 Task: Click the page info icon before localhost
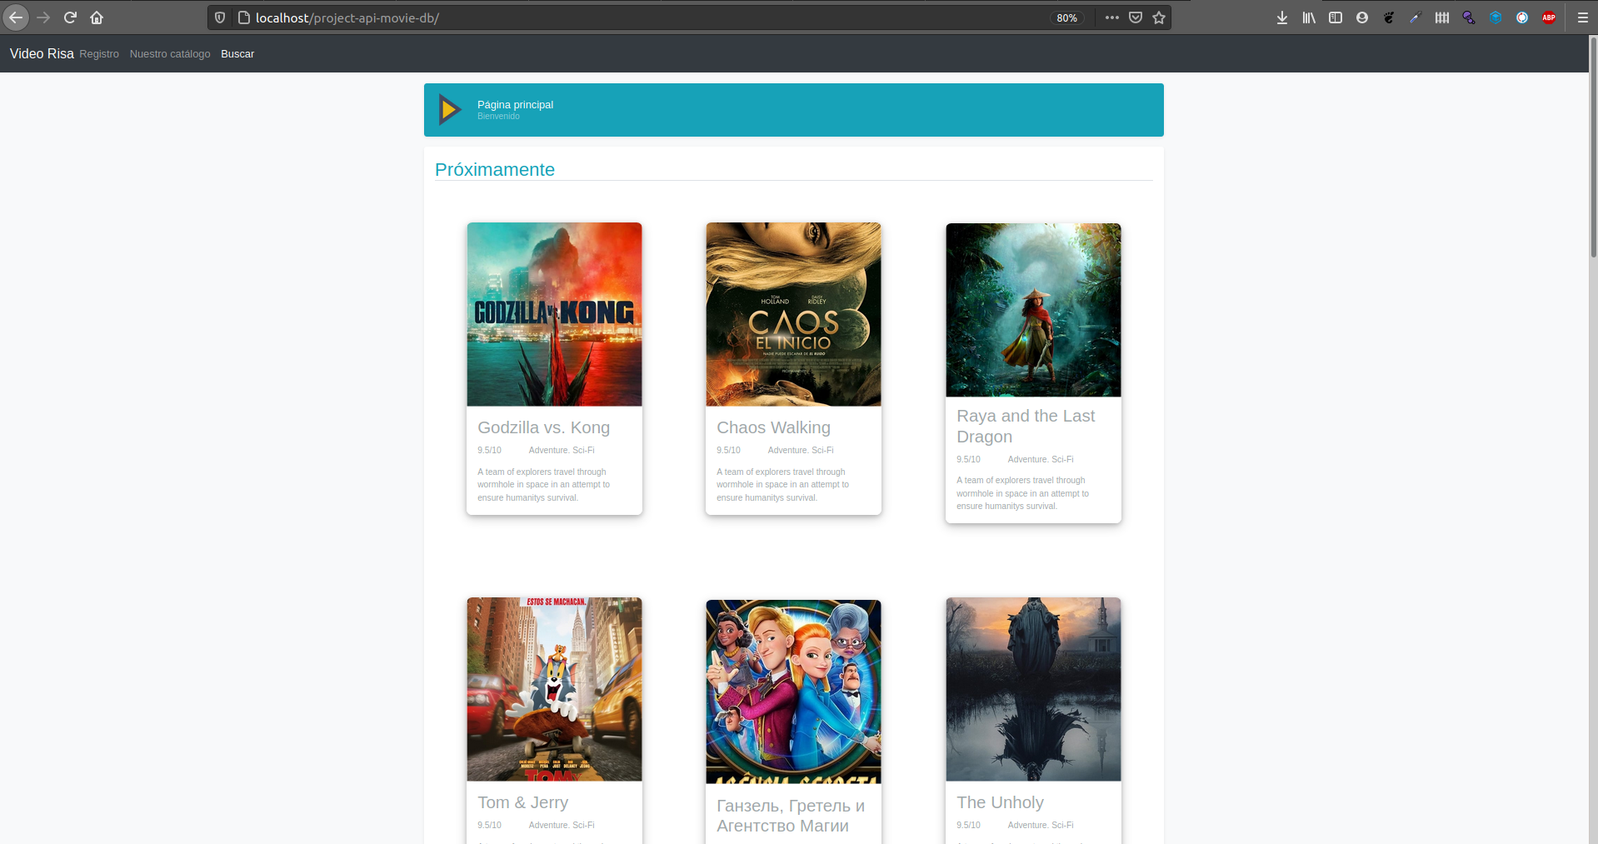tap(244, 17)
